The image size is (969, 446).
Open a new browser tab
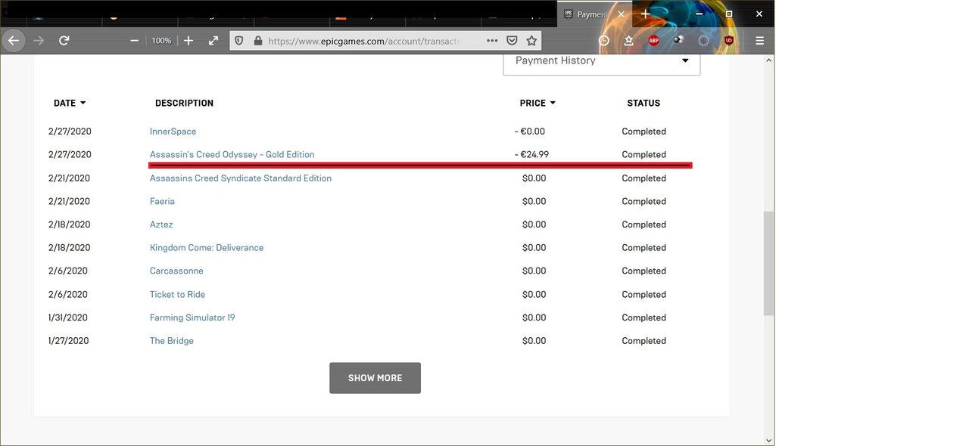[645, 14]
